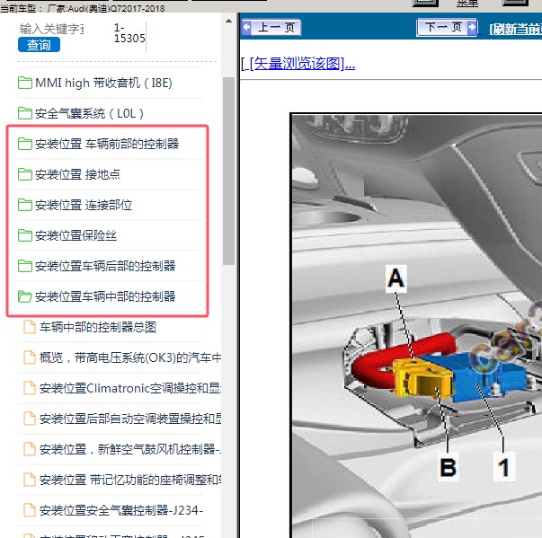Click sidebar scrollbar up arrow
The width and height of the screenshot is (542, 538).
(228, 21)
